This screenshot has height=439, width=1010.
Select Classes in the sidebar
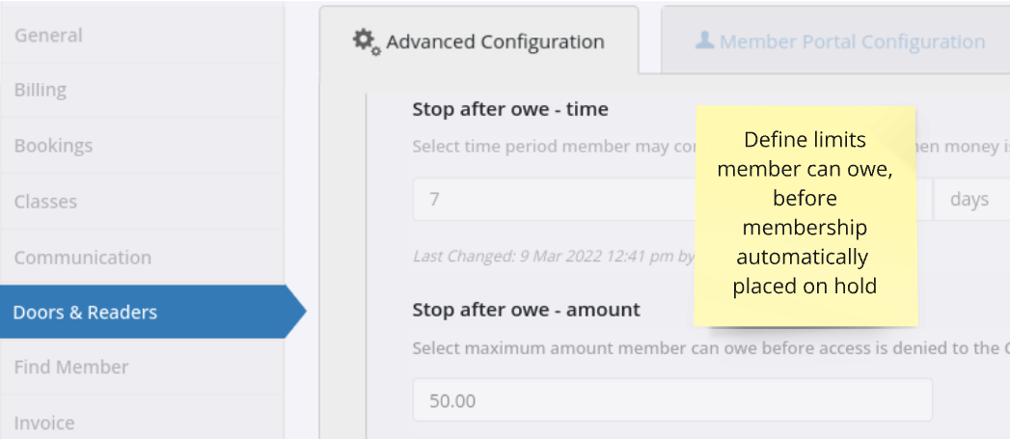[x=142, y=201]
